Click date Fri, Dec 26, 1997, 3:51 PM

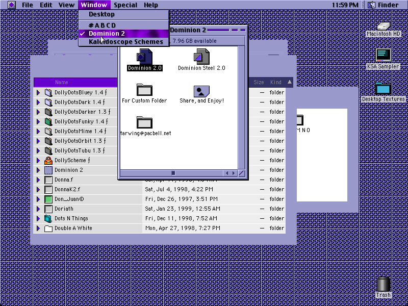182,199
